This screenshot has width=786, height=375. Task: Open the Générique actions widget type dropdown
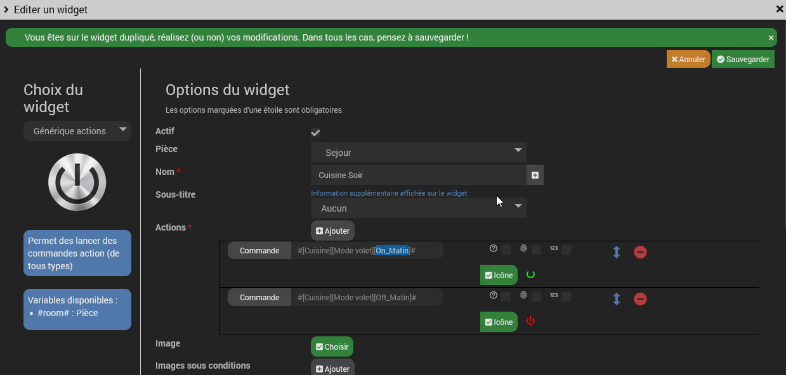click(77, 131)
